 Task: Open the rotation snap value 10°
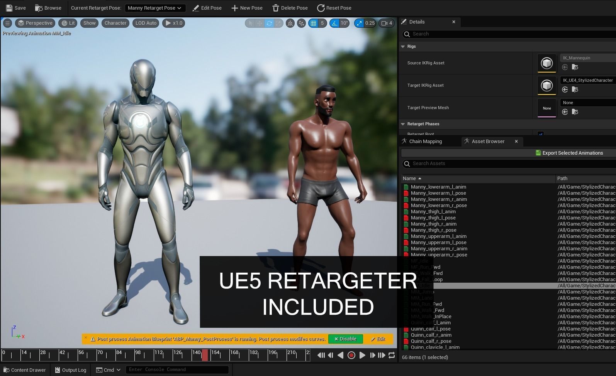tap(344, 23)
